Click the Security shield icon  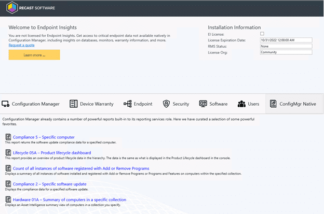[166, 104]
